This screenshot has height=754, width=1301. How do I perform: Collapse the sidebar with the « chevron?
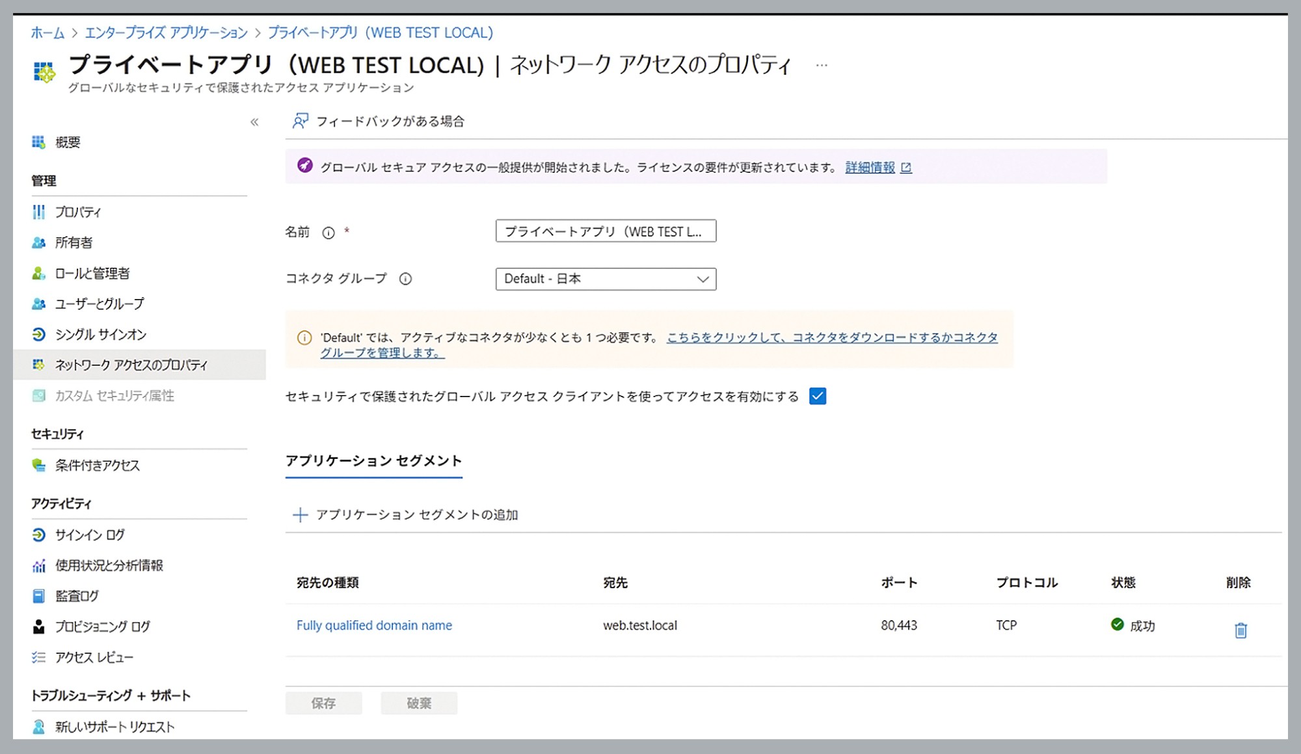[255, 122]
